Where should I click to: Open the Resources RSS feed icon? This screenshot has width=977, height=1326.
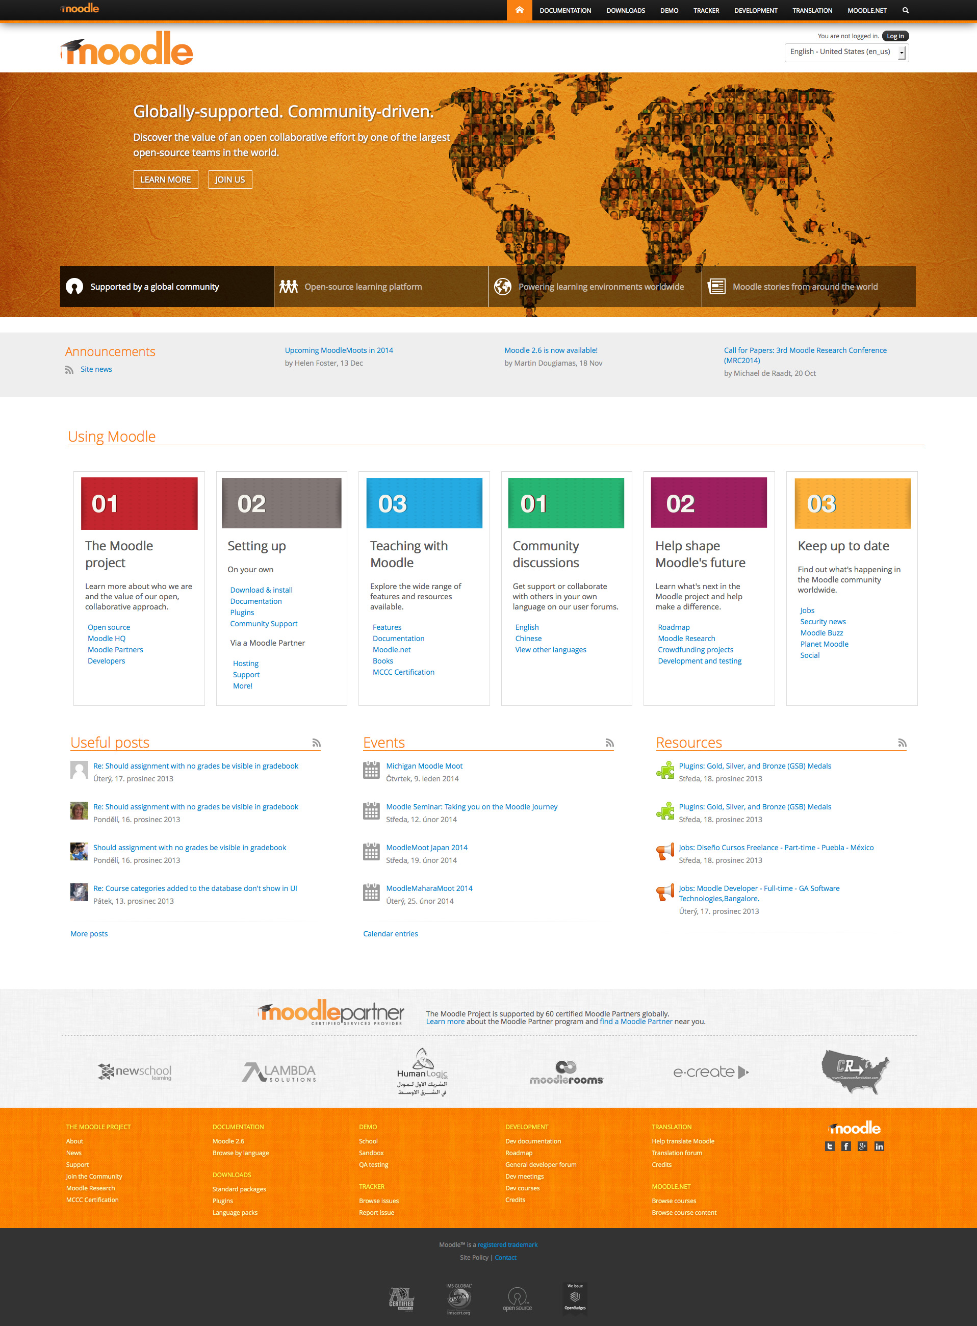pyautogui.click(x=902, y=743)
